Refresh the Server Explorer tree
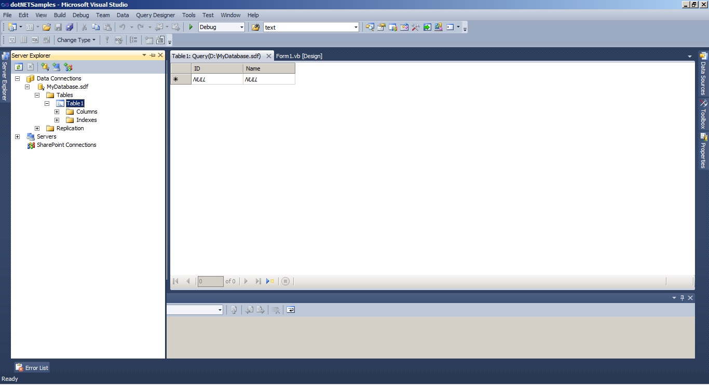Image resolution: width=709 pixels, height=385 pixels. [19, 66]
